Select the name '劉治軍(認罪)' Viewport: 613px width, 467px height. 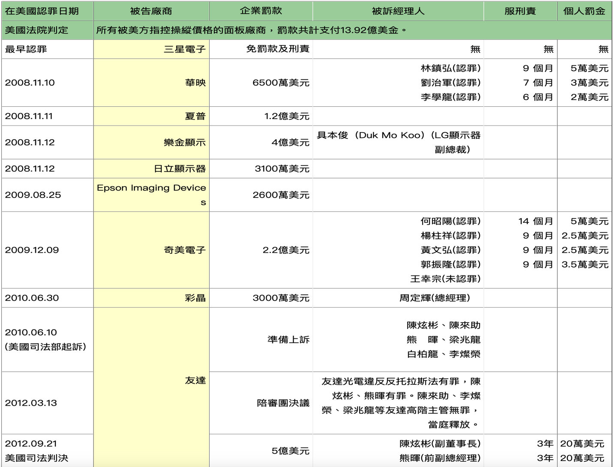451,83
